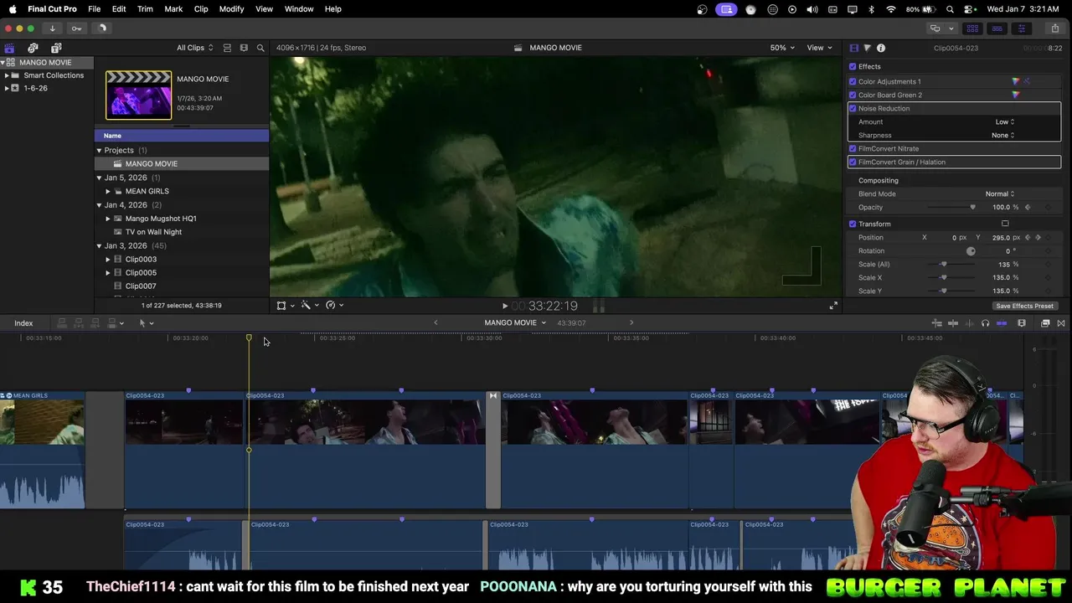Open the viewer 50% zoom dropdown
This screenshot has height=603, width=1072.
tap(782, 48)
